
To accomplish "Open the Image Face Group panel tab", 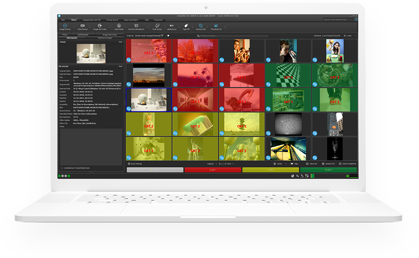I will 109,35.
